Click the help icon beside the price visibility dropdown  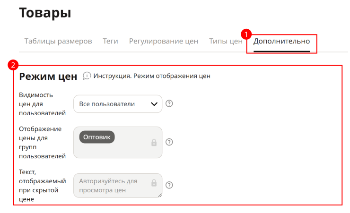click(169, 103)
